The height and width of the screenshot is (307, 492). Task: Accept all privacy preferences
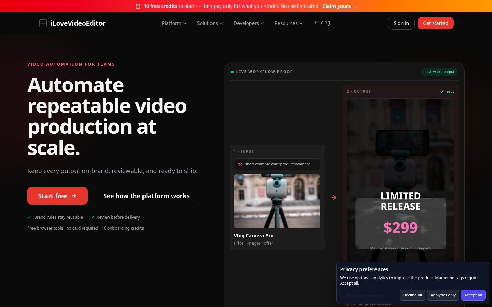coord(473,295)
